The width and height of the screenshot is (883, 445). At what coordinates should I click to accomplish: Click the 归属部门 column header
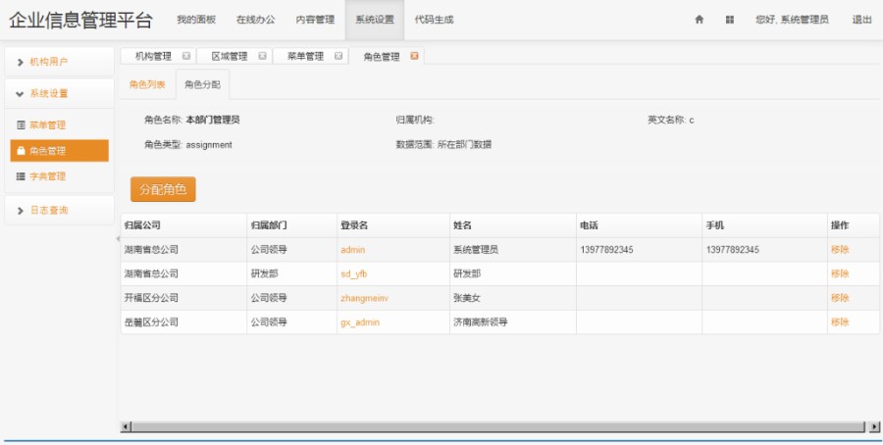click(291, 225)
